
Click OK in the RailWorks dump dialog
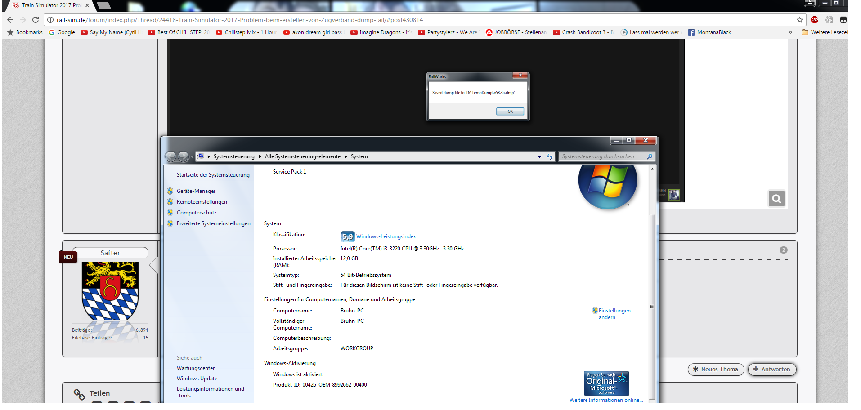pos(510,111)
